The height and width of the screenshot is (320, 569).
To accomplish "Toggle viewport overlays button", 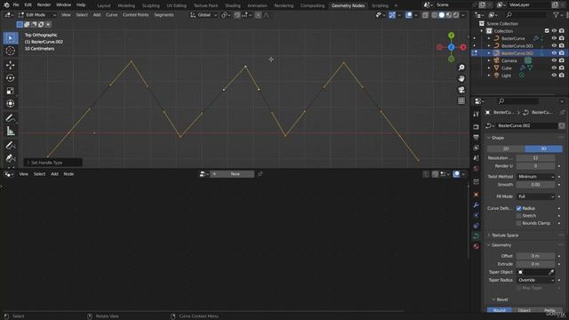I will click(409, 15).
